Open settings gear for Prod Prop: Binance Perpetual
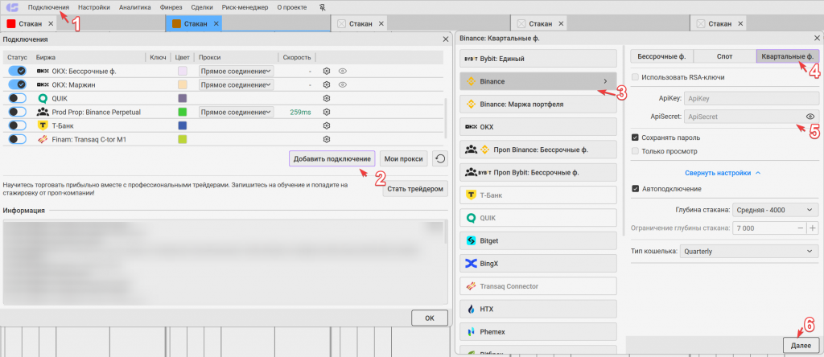 (327, 112)
